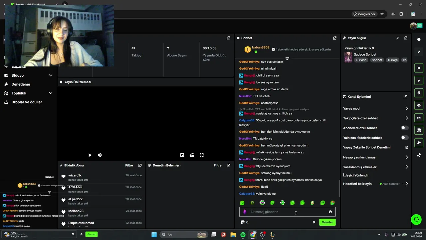Open the green support headset button
This screenshot has width=426, height=240.
point(416,219)
